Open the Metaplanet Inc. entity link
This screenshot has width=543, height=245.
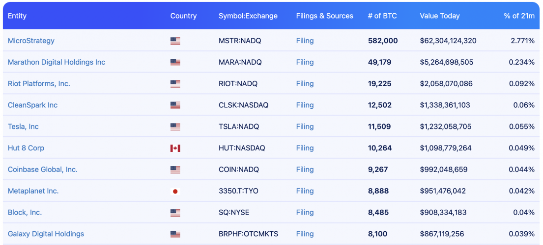33,191
